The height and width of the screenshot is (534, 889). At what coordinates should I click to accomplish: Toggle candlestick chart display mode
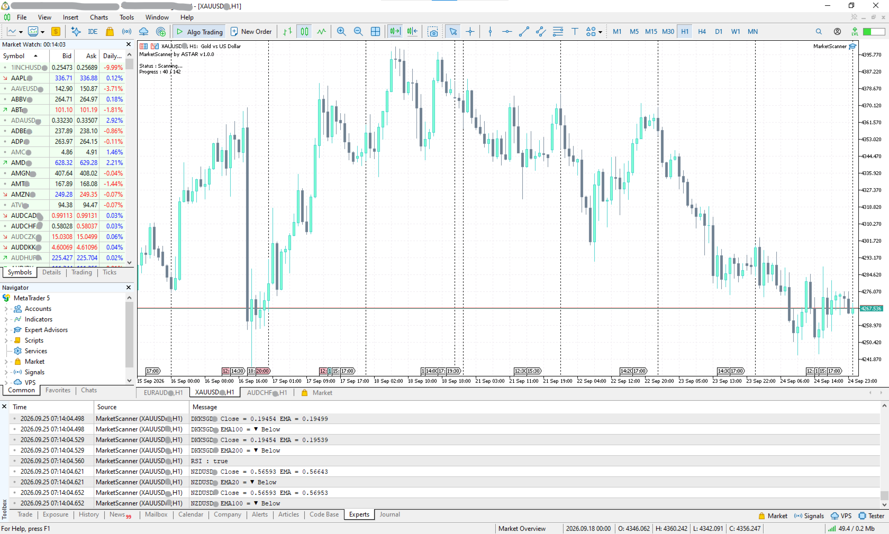(304, 32)
